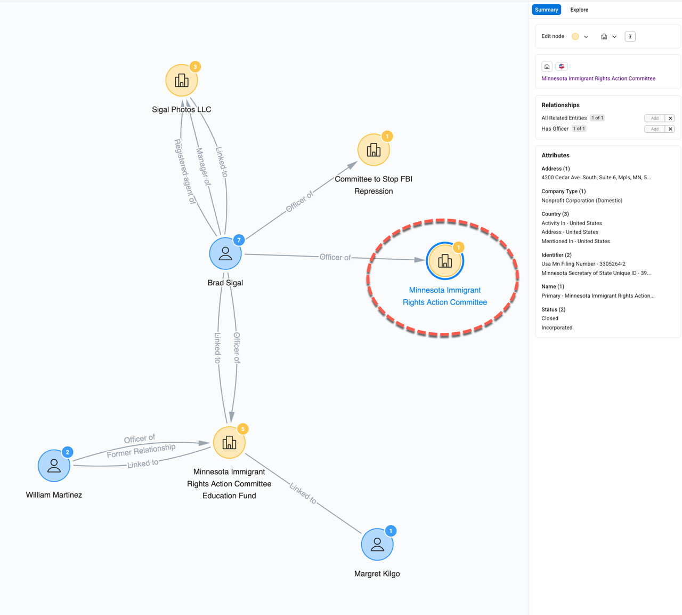Remove Has Officer with X button

(x=670, y=129)
